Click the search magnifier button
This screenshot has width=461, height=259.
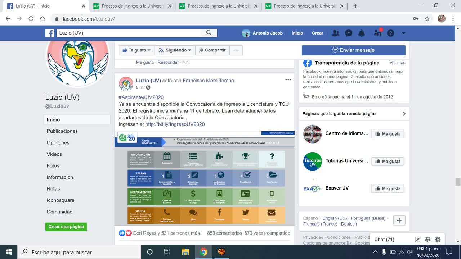pos(209,33)
